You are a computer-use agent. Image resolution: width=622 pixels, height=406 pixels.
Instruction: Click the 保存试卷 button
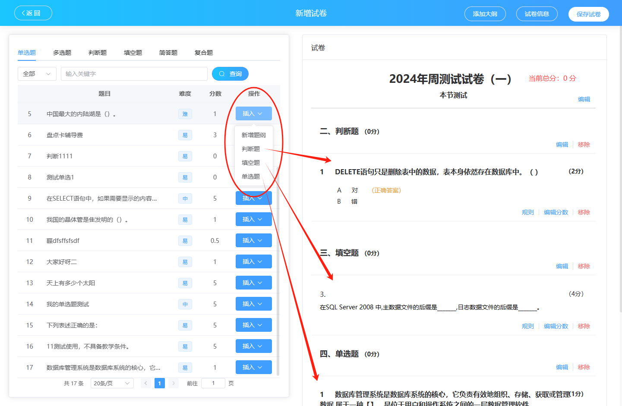[x=588, y=14]
